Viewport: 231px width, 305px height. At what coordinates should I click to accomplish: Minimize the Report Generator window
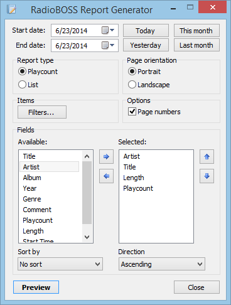coord(173,9)
